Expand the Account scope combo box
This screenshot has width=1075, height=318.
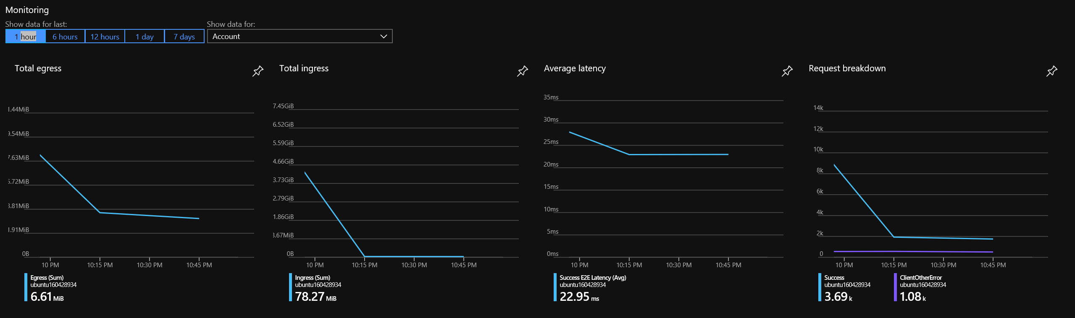300,36
